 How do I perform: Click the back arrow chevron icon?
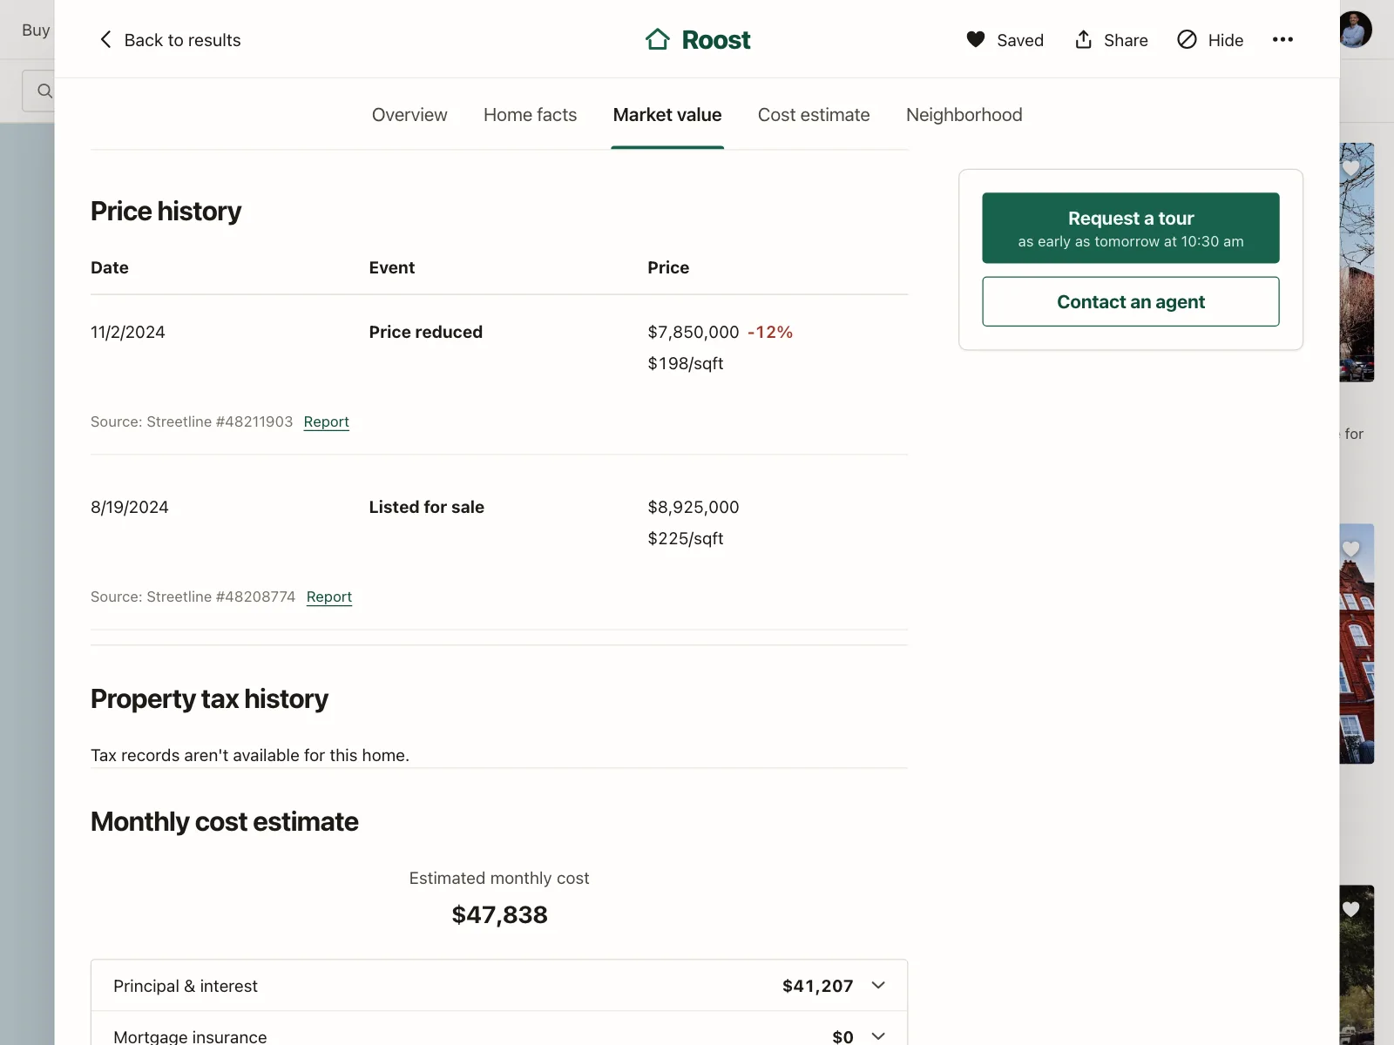(105, 39)
